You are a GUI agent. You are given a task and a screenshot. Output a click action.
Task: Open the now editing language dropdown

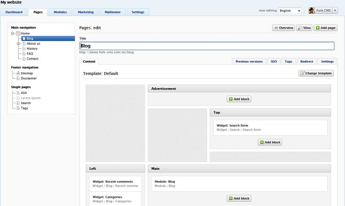click(x=290, y=10)
